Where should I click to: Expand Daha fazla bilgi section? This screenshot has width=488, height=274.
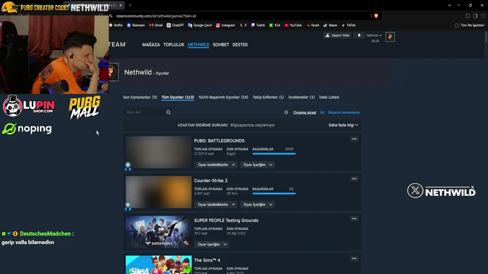coord(344,125)
